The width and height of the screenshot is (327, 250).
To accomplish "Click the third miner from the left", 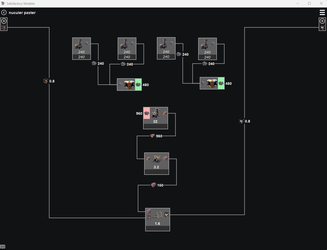I will (163, 44).
